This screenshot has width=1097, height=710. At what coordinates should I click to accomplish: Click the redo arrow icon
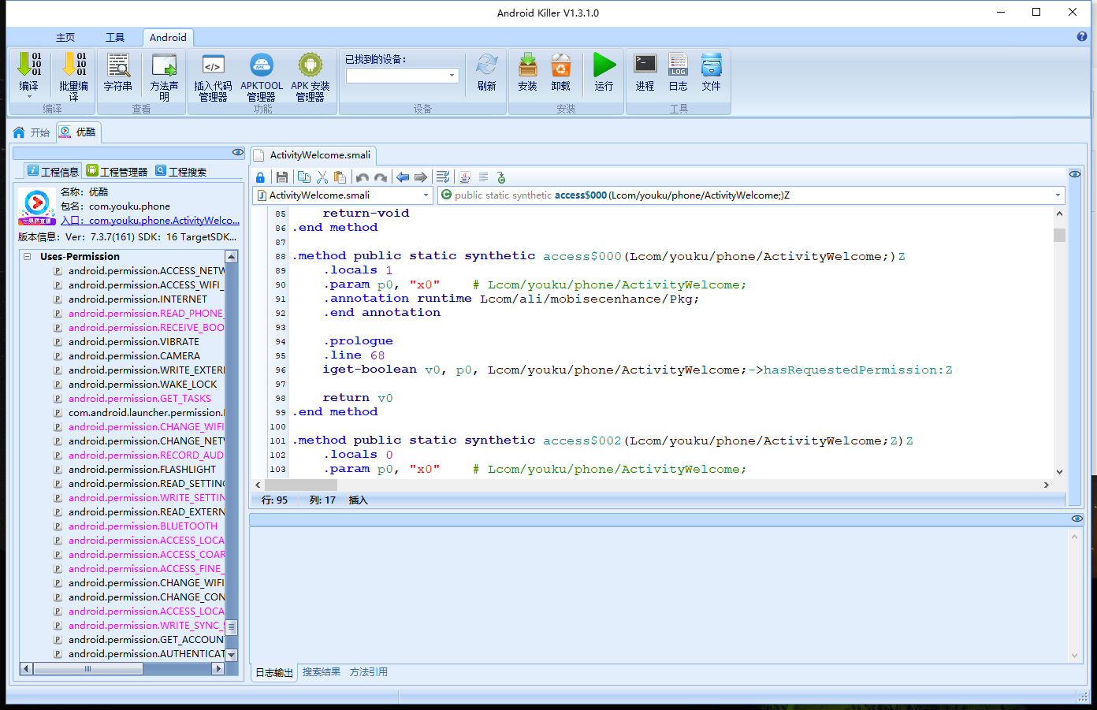coord(381,177)
